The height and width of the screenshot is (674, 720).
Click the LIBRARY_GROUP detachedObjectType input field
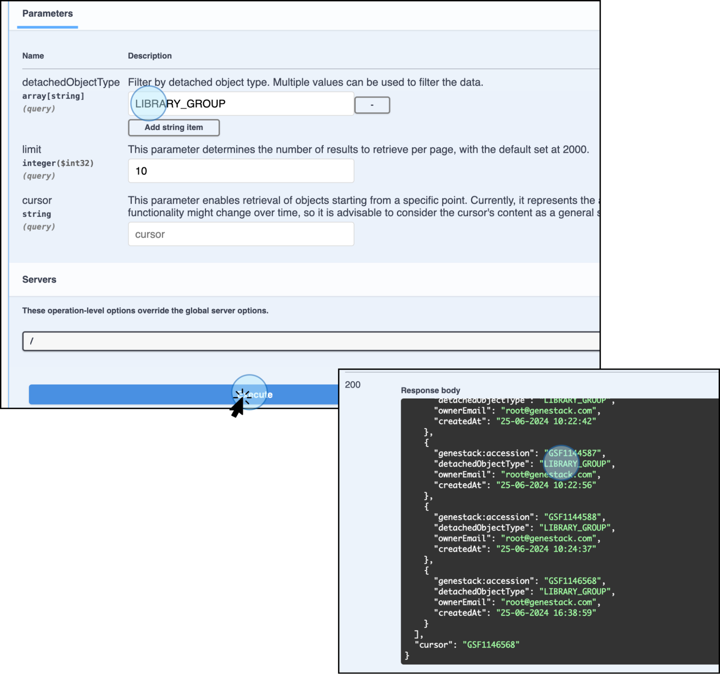coord(241,104)
